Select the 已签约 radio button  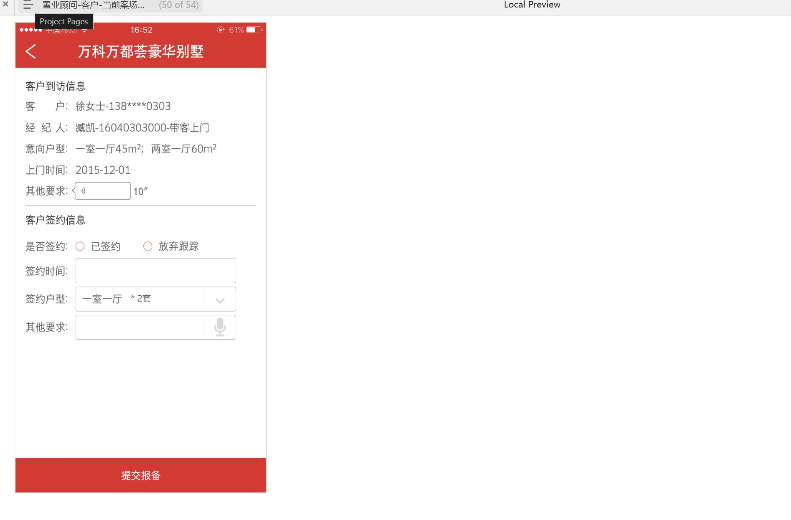(x=80, y=246)
